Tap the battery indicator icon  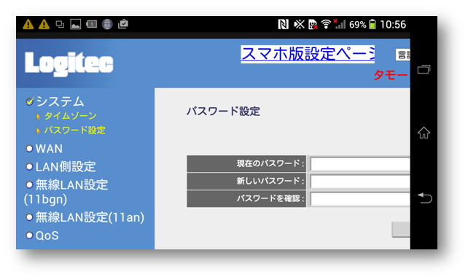click(372, 24)
